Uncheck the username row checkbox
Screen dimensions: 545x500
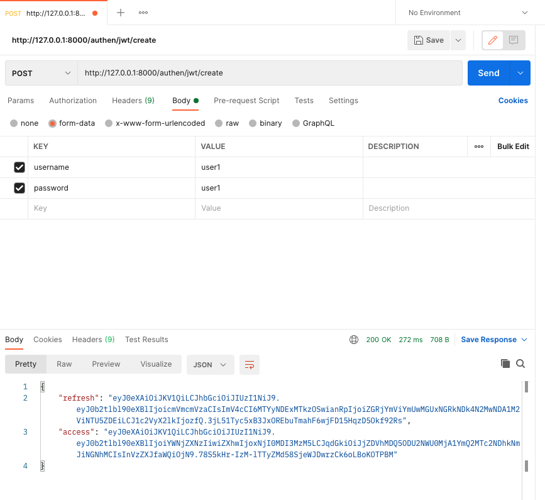pos(19,167)
